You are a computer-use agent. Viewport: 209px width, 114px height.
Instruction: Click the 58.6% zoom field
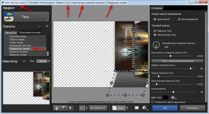pyautogui.click(x=42, y=61)
